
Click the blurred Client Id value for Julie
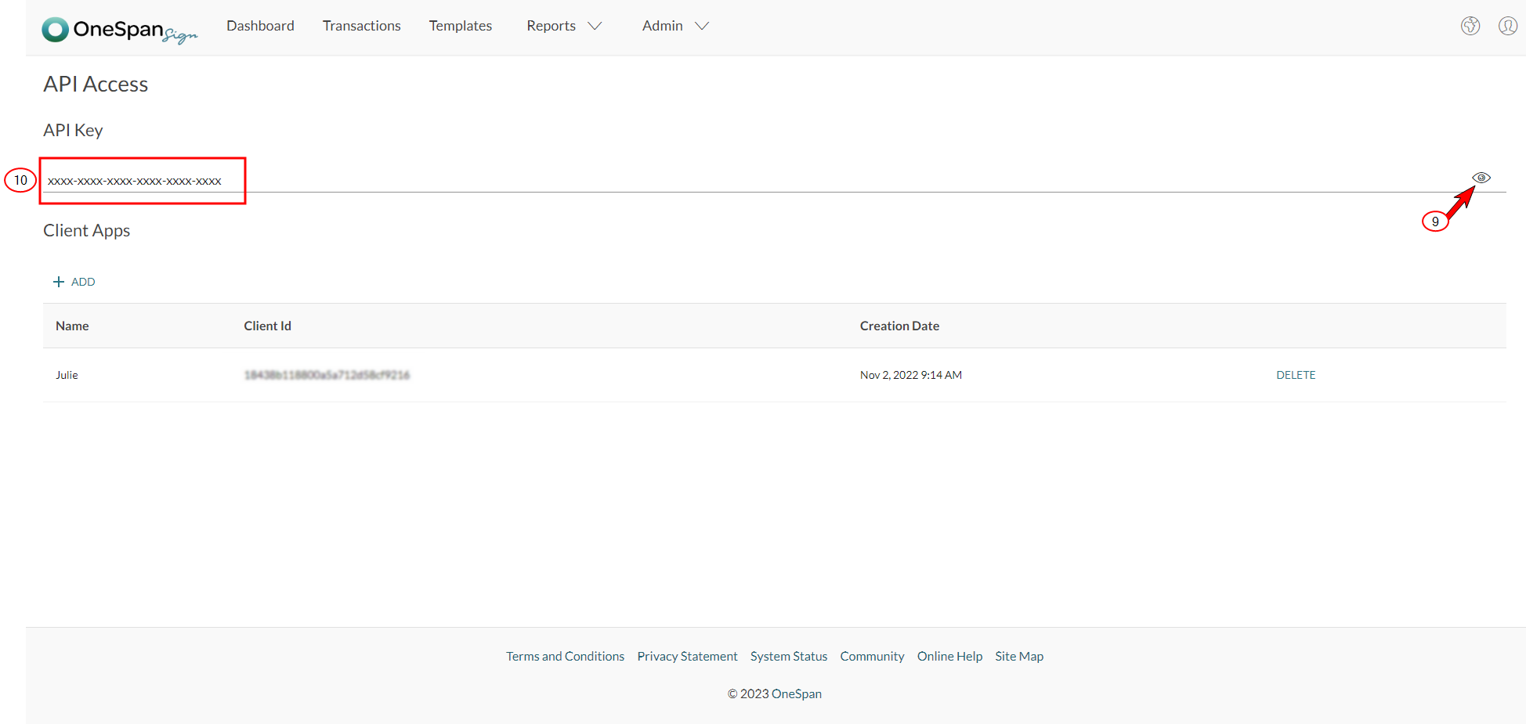coord(327,375)
